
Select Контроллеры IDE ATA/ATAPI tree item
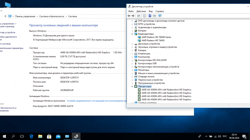pos(152,60)
